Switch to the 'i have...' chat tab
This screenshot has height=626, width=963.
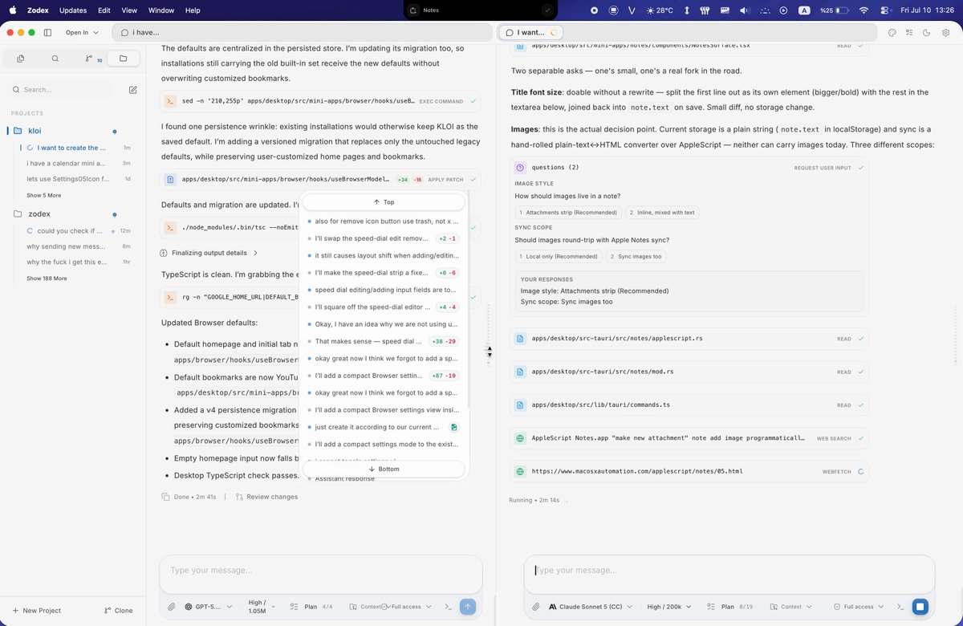(302, 32)
